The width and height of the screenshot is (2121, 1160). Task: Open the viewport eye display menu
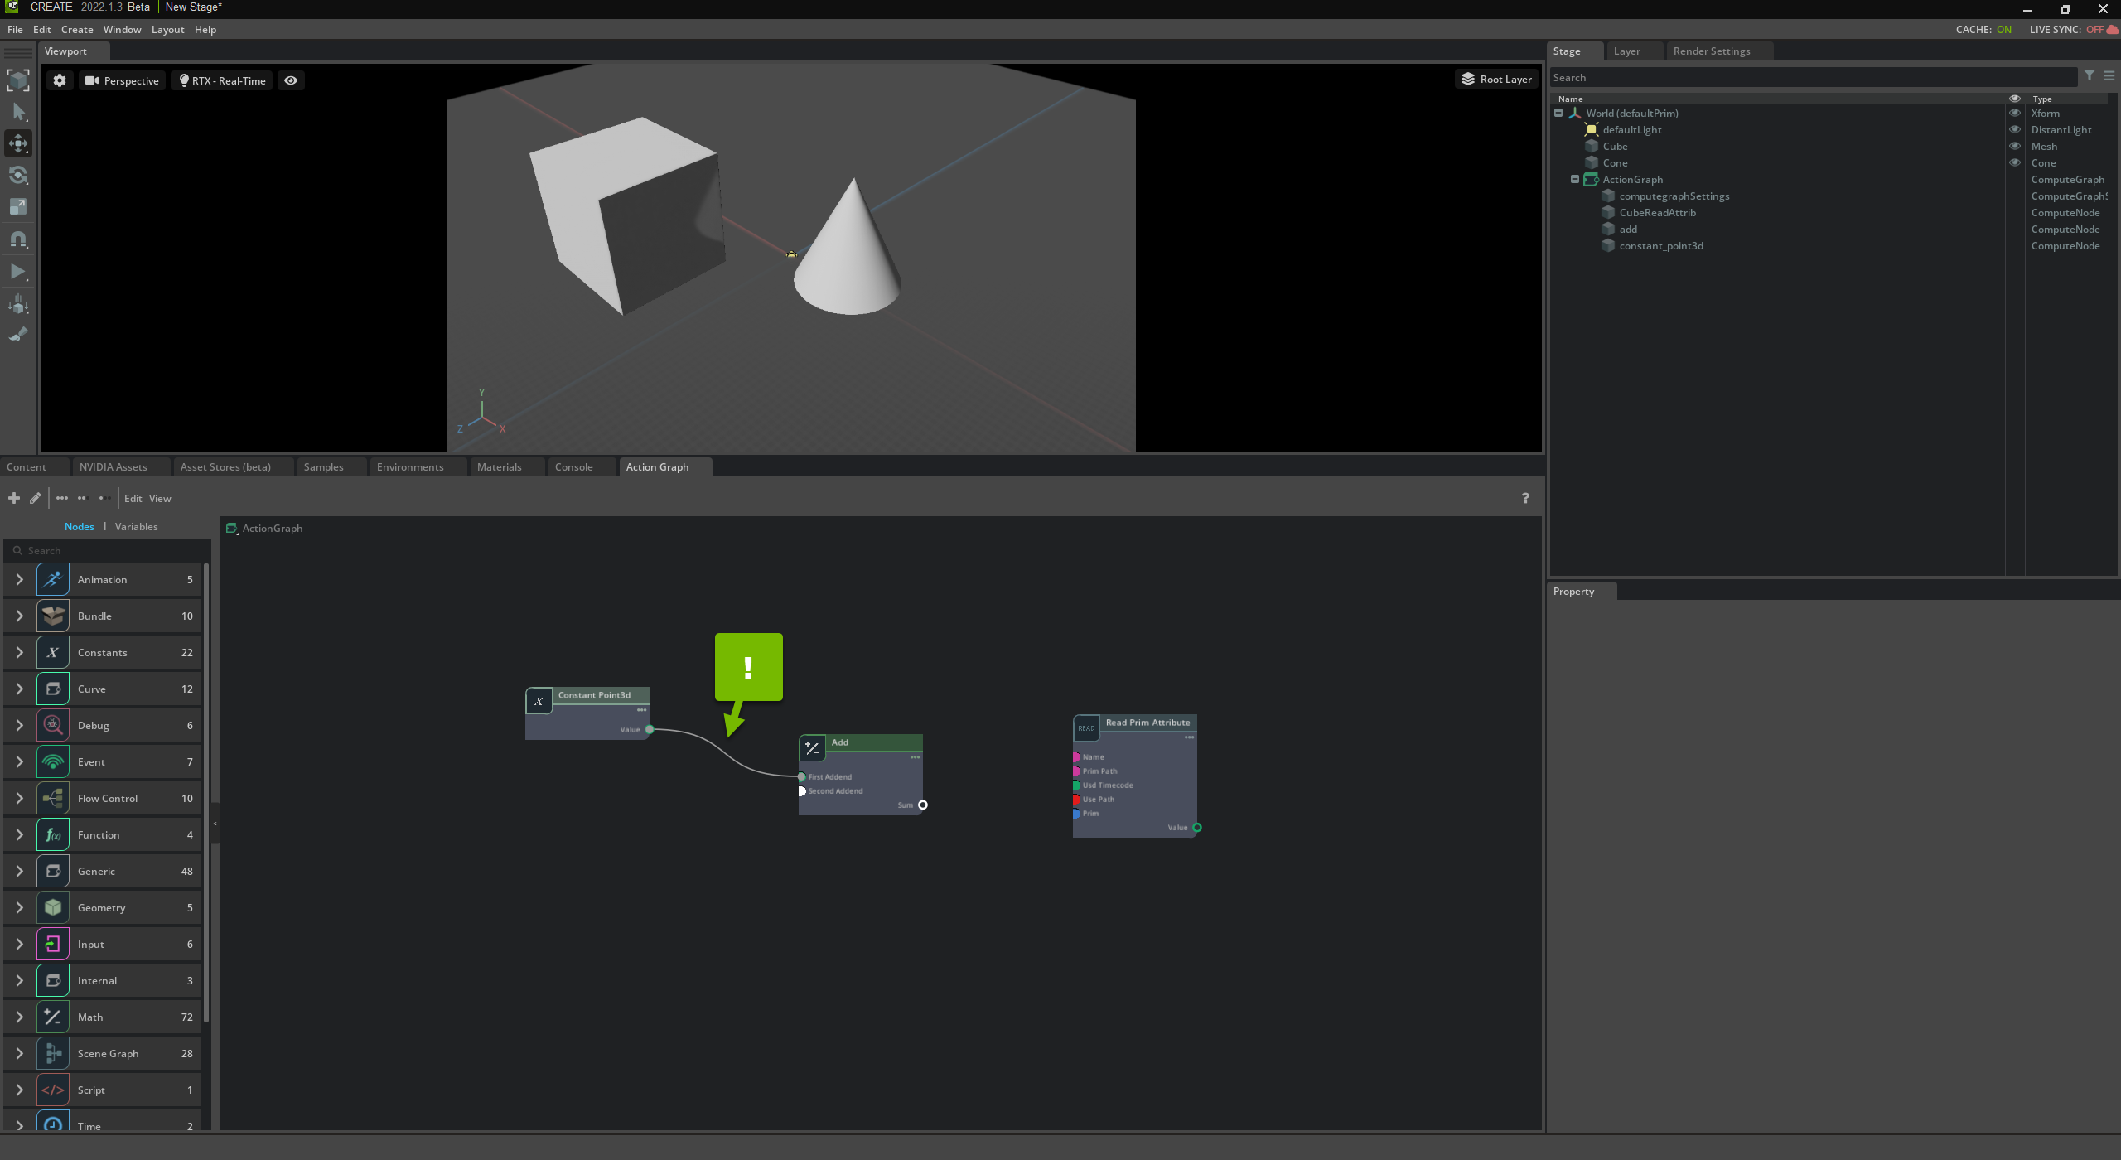coord(291,80)
